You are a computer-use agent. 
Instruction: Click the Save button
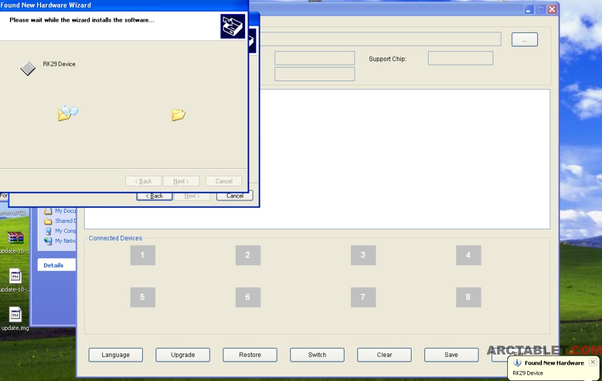tap(451, 355)
